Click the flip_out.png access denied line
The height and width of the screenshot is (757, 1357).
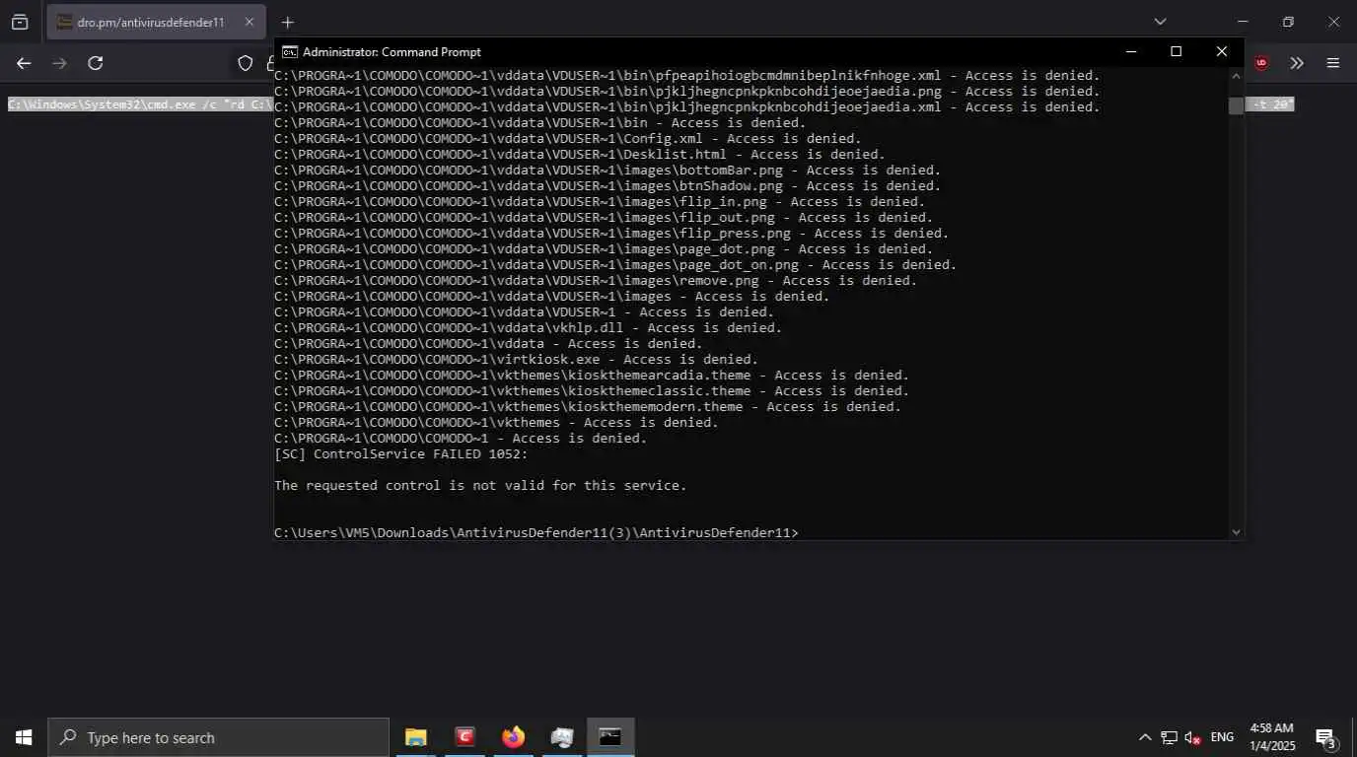pyautogui.click(x=604, y=218)
